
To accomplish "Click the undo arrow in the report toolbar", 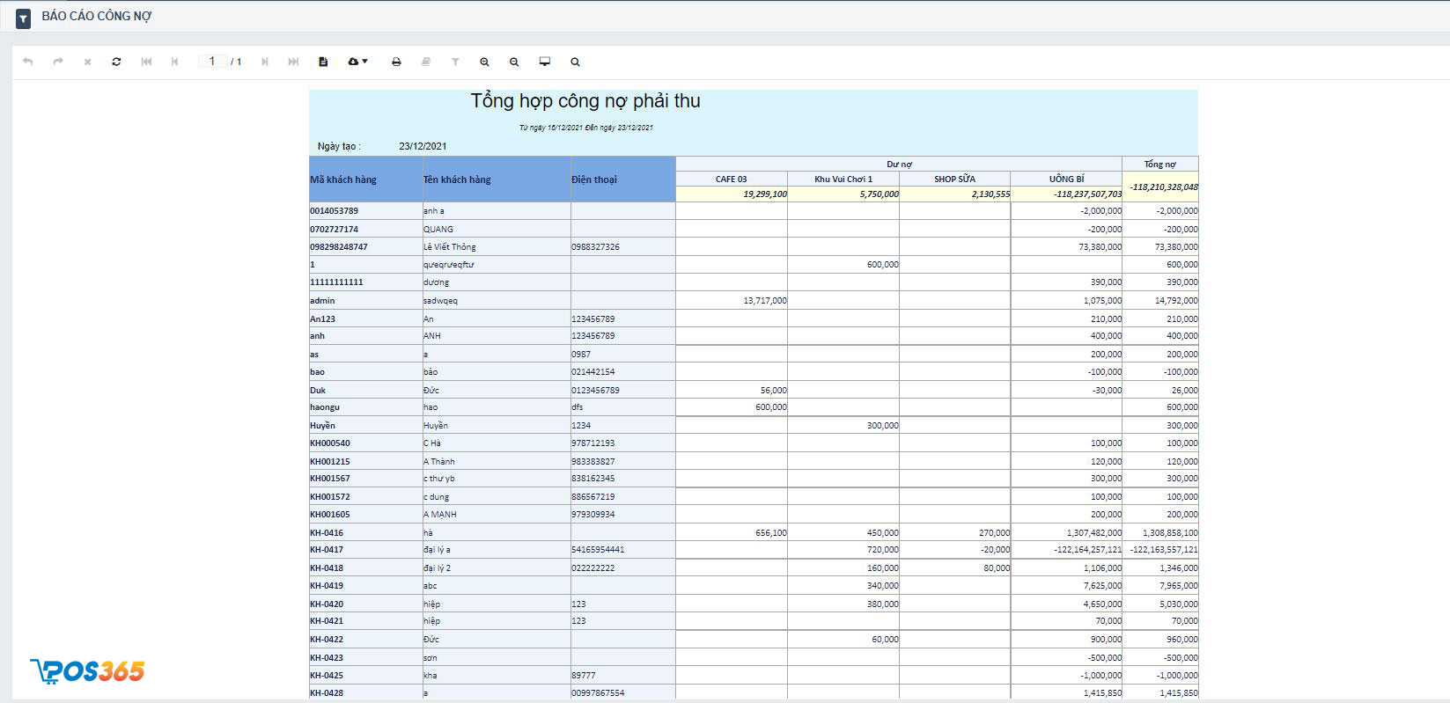I will point(28,62).
